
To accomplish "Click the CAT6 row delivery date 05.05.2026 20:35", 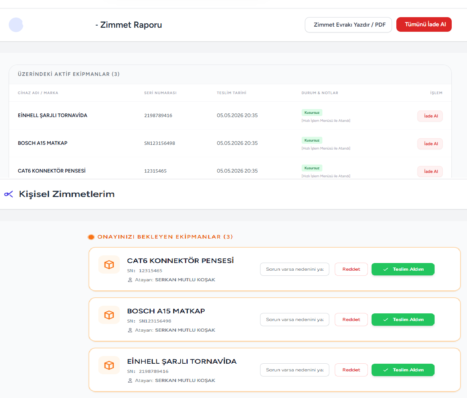I will tap(237, 171).
